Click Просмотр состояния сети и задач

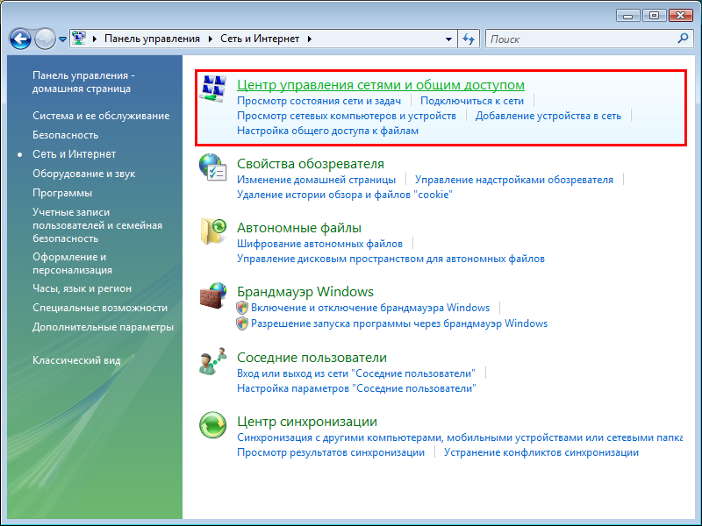[319, 101]
